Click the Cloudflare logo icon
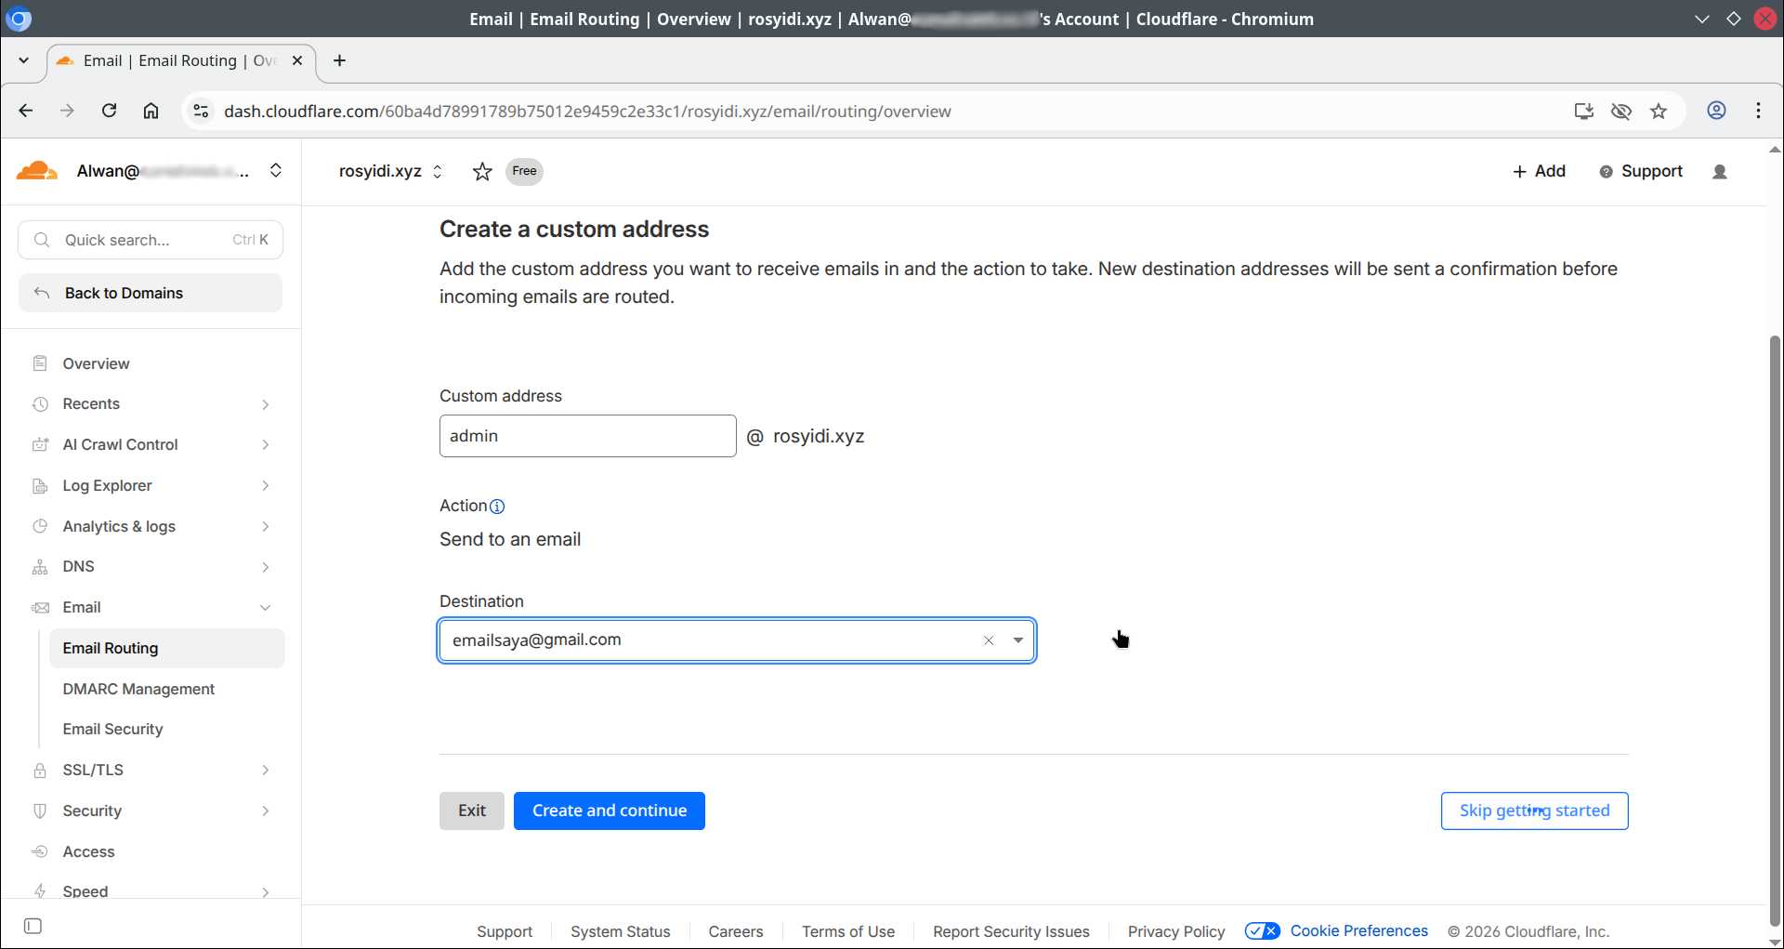1784x949 pixels. coord(37,171)
